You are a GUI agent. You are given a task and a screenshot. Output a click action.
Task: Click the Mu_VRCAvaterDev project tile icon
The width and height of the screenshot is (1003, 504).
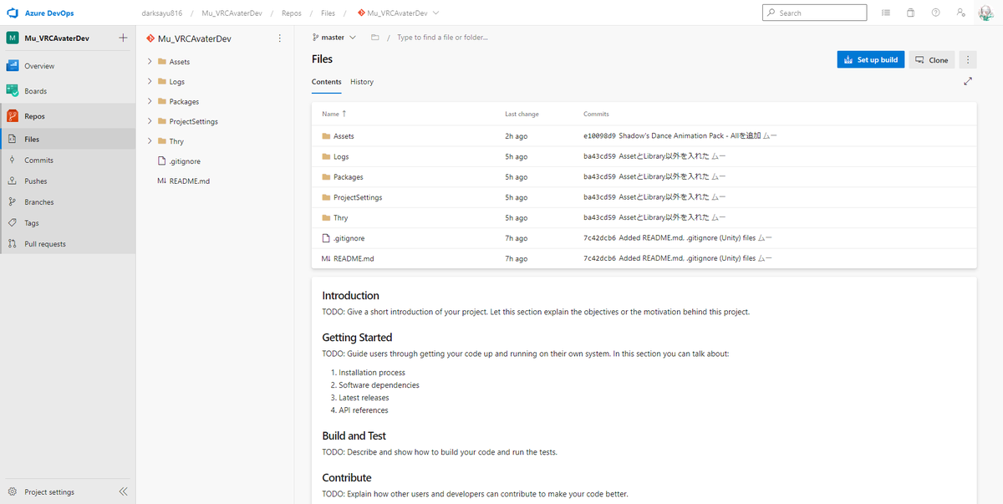(13, 38)
